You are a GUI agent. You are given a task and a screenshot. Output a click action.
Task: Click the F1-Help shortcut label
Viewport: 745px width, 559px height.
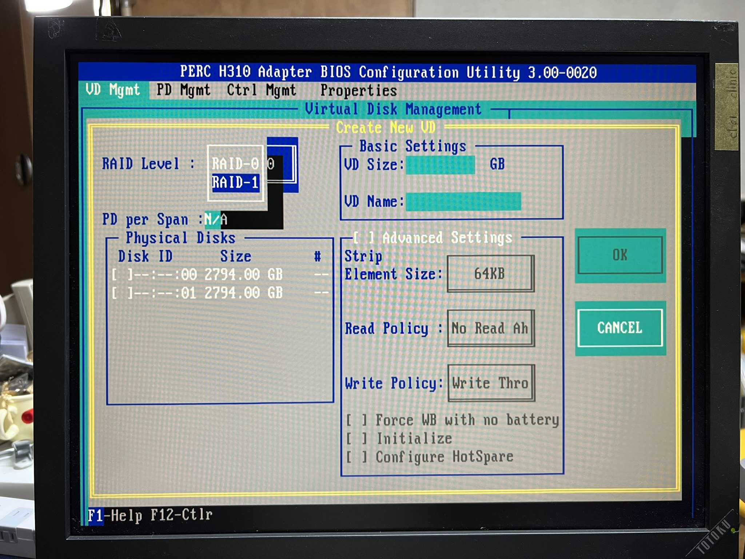pos(115,516)
